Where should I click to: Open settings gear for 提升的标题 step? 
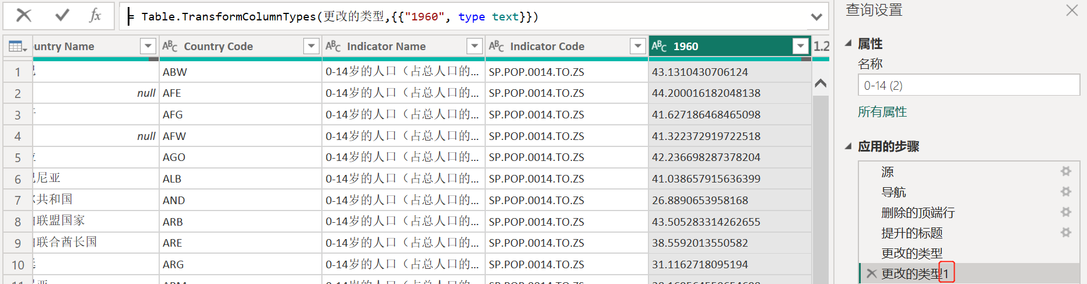tap(1065, 233)
